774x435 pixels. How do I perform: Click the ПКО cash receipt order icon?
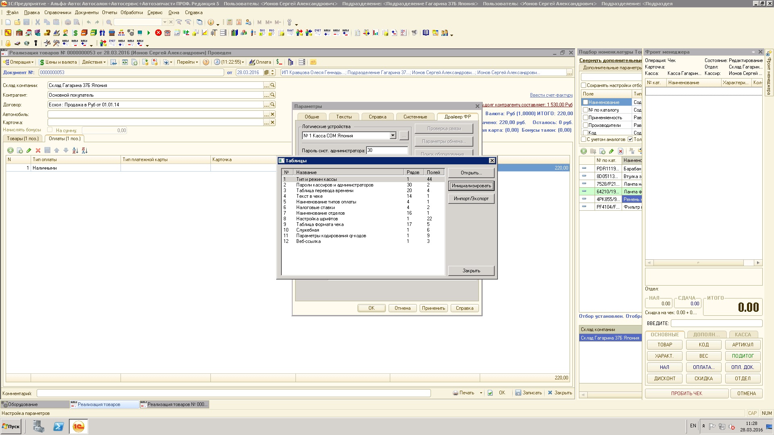(x=262, y=33)
